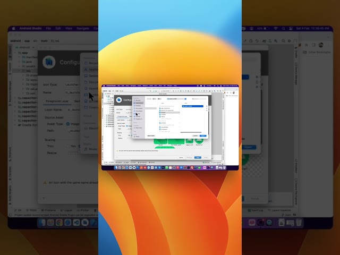Launch VS Code from the blurred background Dock
The image size is (340, 255).
pyautogui.click(x=76, y=223)
